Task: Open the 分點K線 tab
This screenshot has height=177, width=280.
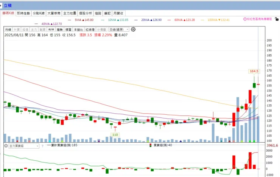Action: coord(39,13)
